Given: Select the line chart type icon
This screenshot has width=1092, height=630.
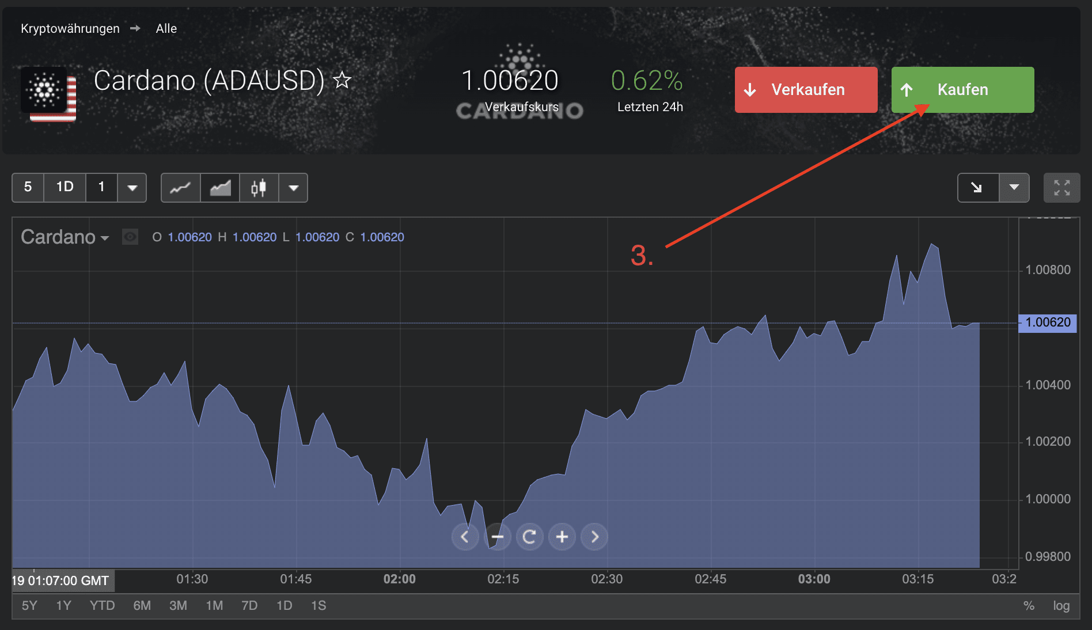Looking at the screenshot, I should pos(180,188).
